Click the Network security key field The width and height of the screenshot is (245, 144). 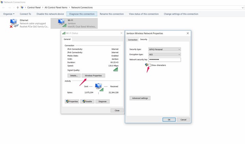[164, 60]
